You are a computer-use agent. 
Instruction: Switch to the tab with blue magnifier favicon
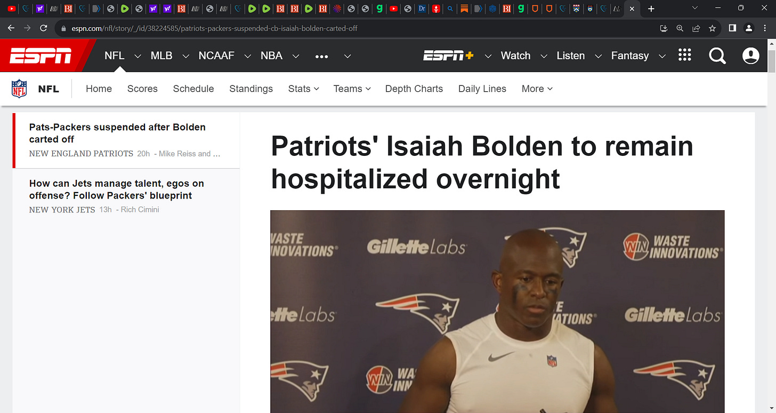(450, 9)
